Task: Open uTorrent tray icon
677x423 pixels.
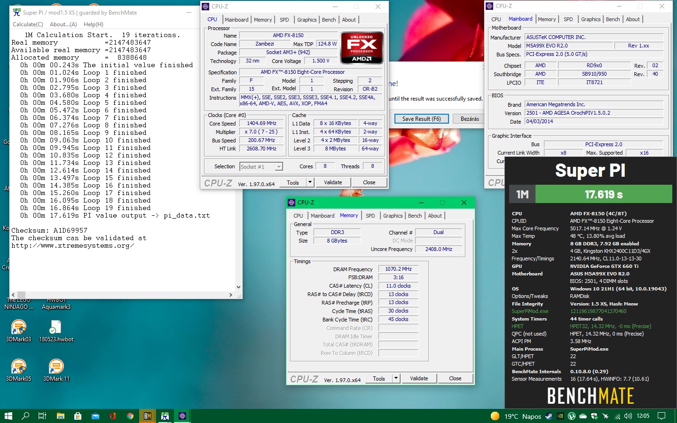Action: point(572,416)
